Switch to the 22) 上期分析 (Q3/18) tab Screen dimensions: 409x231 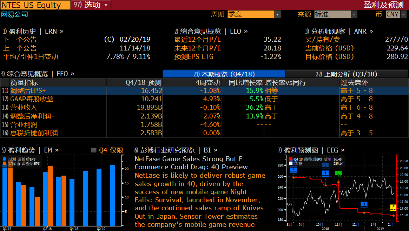point(347,74)
